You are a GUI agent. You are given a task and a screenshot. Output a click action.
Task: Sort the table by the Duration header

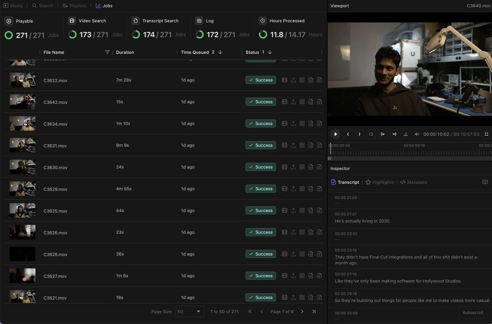[125, 52]
